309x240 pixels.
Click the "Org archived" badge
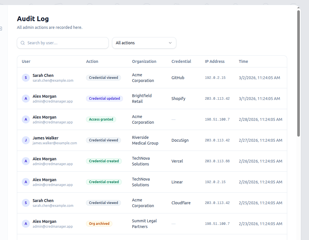click(99, 224)
